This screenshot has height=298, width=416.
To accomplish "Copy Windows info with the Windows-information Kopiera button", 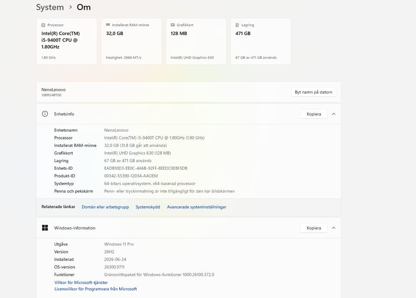I will click(314, 228).
